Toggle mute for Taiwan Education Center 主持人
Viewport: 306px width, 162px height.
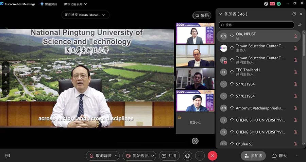click(x=295, y=48)
